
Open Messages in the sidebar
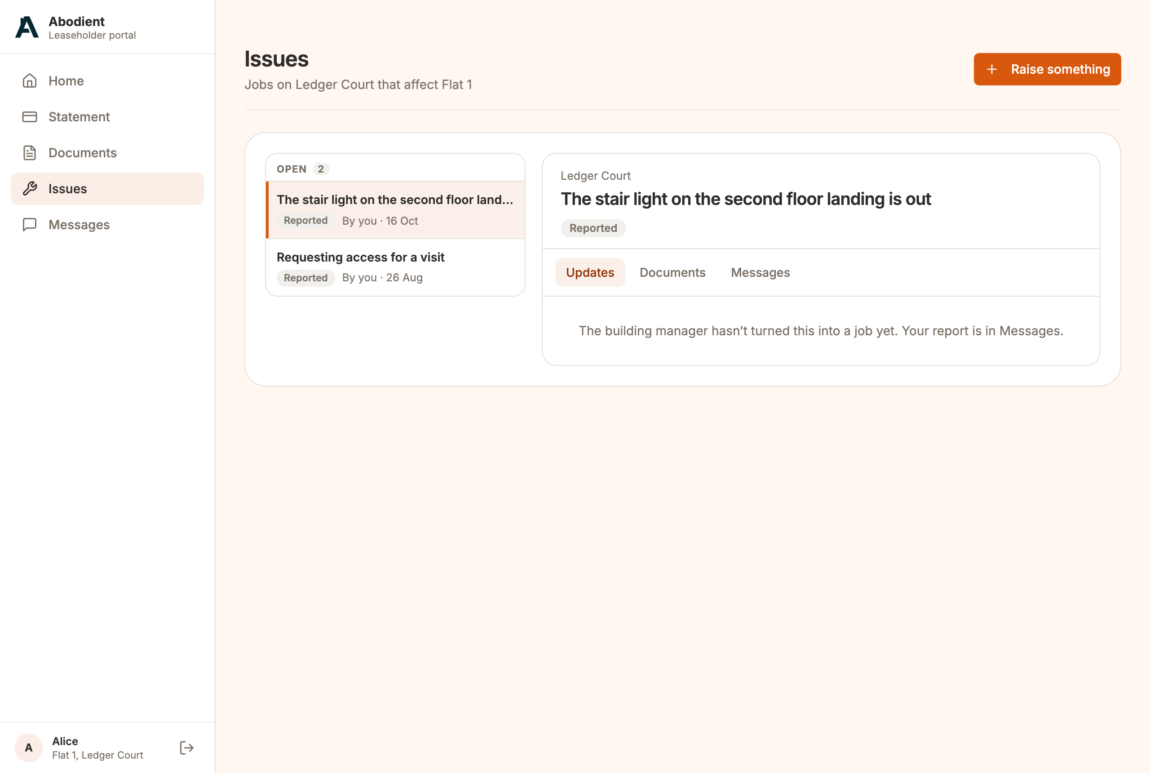pos(107,225)
